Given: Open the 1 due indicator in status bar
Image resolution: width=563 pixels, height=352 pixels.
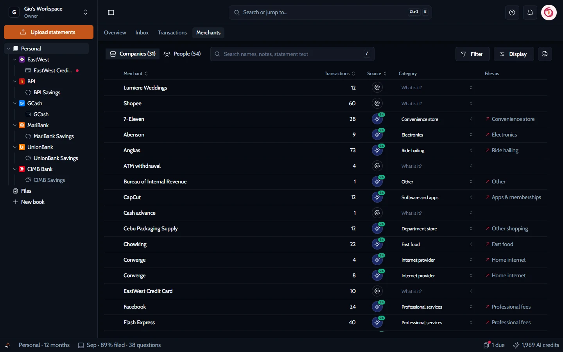Looking at the screenshot, I should pyautogui.click(x=494, y=345).
